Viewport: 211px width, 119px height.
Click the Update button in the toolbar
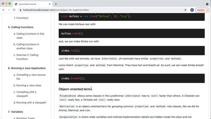(x=201, y=10)
